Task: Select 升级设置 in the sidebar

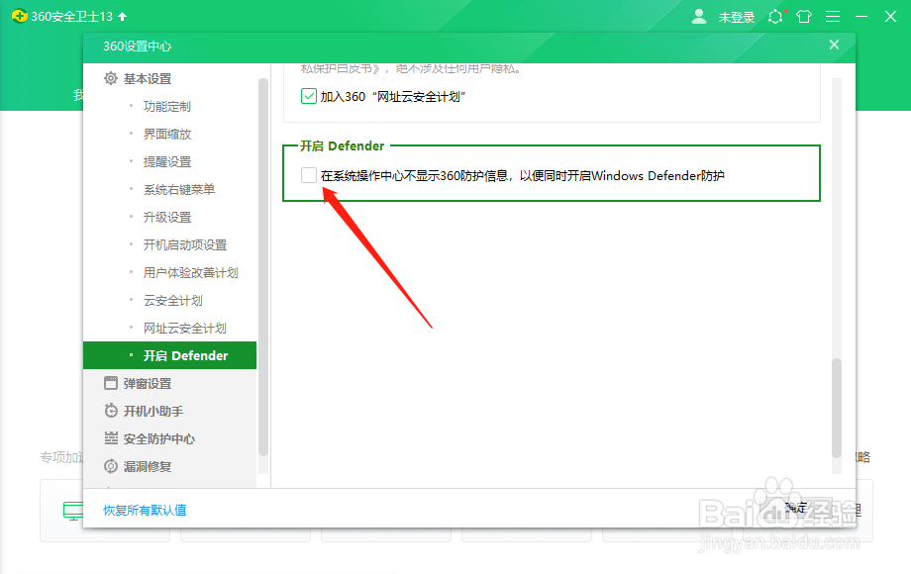Action: (167, 218)
